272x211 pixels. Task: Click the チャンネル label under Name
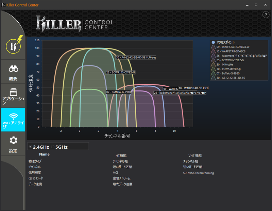tap(34, 167)
